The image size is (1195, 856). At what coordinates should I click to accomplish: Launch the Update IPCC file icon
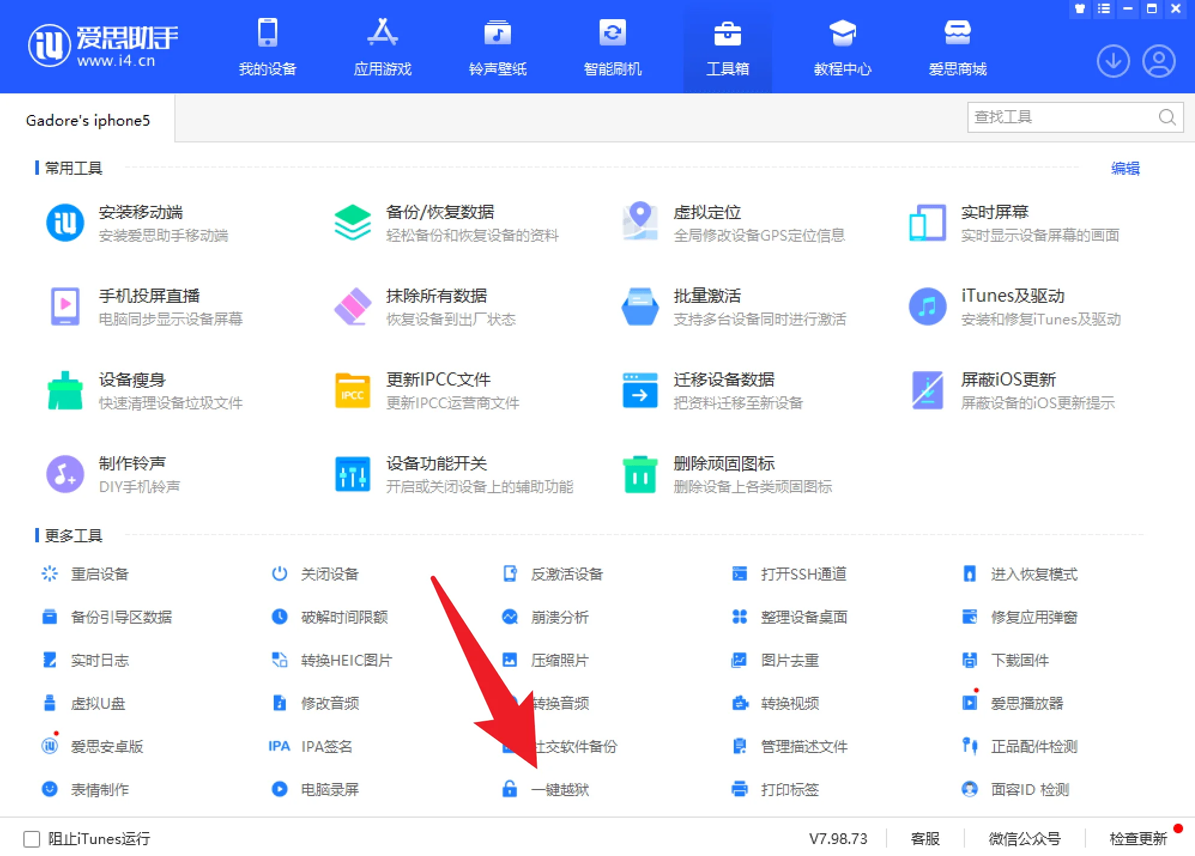pos(352,390)
